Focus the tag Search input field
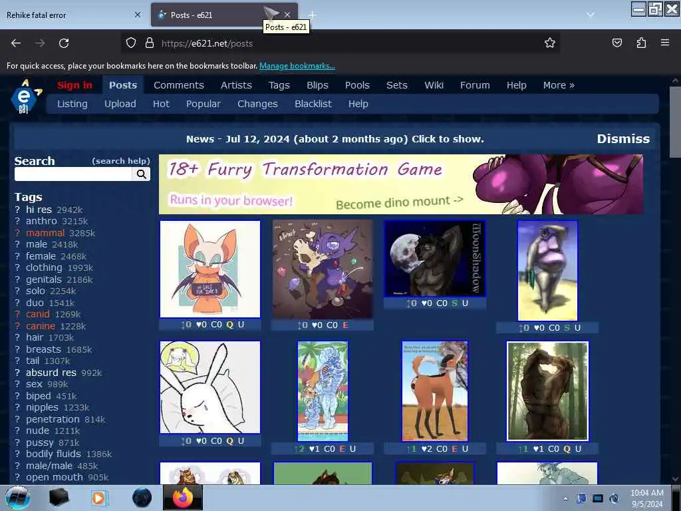Image resolution: width=681 pixels, height=511 pixels. coord(73,174)
